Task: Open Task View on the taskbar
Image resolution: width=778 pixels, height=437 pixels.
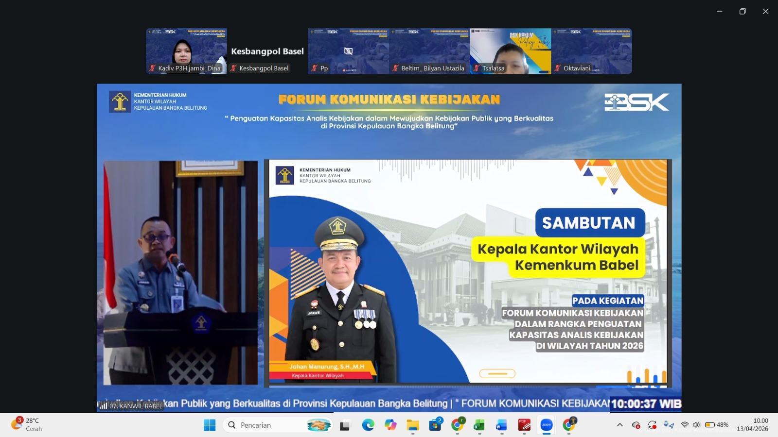Action: coord(346,425)
